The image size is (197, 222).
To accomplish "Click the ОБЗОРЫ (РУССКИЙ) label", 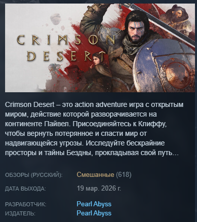I will [x=34, y=175].
